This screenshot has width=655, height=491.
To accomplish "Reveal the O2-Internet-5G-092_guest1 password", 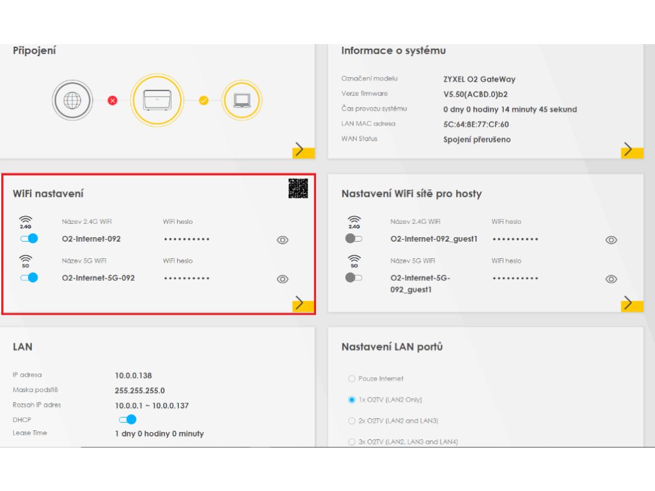I will point(611,279).
